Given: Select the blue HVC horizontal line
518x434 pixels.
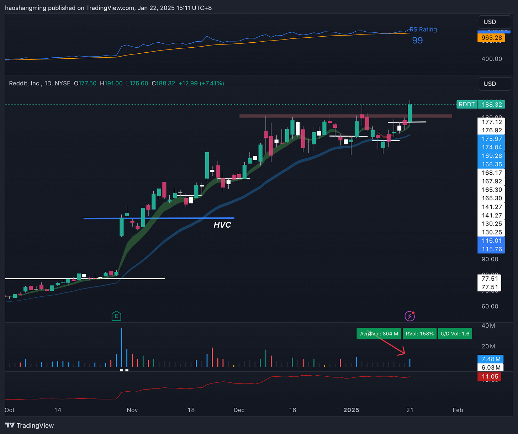Looking at the screenshot, I should (x=159, y=218).
